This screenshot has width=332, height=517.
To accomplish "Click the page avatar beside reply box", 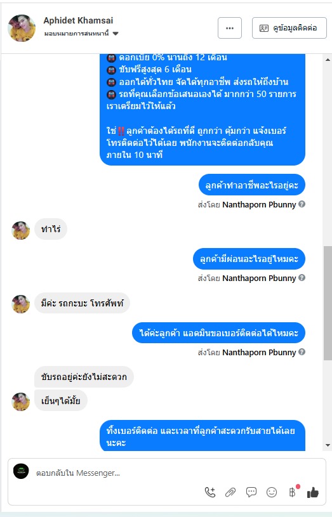I will [x=21, y=471].
